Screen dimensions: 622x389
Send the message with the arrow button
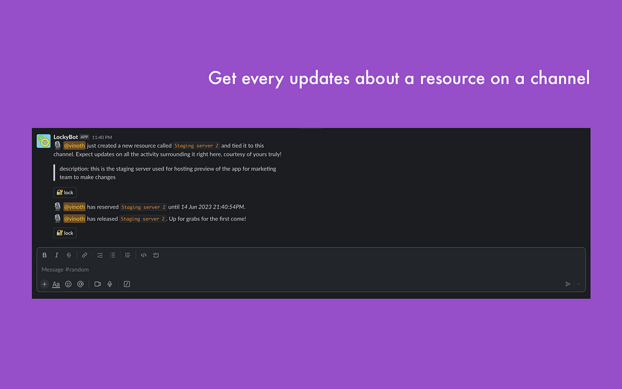coord(568,284)
